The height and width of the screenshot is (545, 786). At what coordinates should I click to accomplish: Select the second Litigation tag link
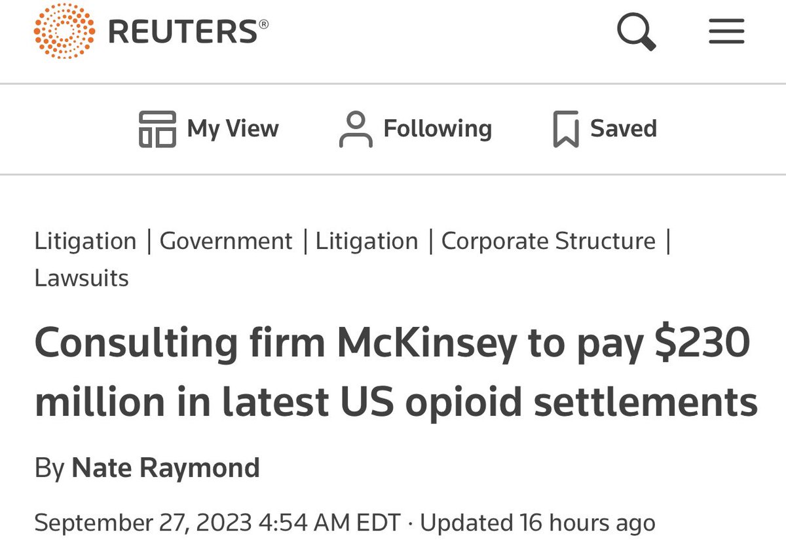click(x=367, y=241)
